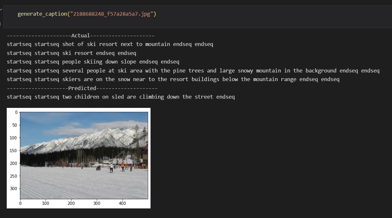Click the y-axis label 0 on plot
The width and height of the screenshot is (392, 218).
coord(16,112)
